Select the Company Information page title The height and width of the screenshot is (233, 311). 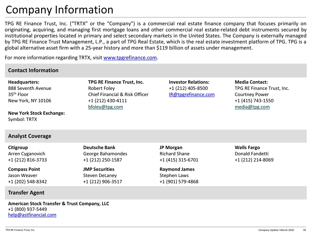click(x=60, y=10)
